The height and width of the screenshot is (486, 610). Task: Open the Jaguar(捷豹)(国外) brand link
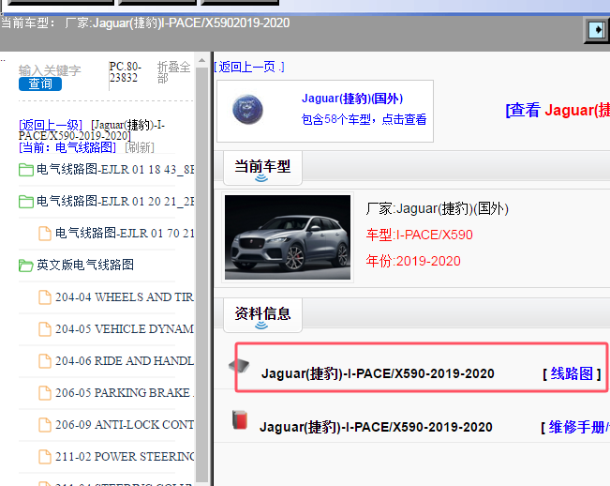coord(352,99)
